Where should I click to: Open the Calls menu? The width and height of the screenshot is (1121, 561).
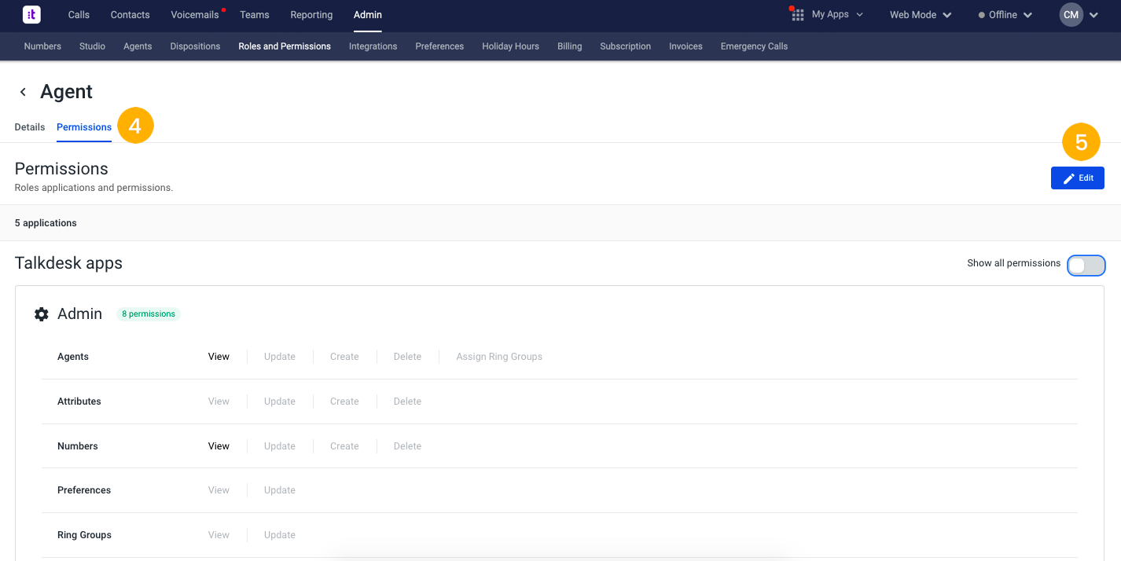(79, 15)
